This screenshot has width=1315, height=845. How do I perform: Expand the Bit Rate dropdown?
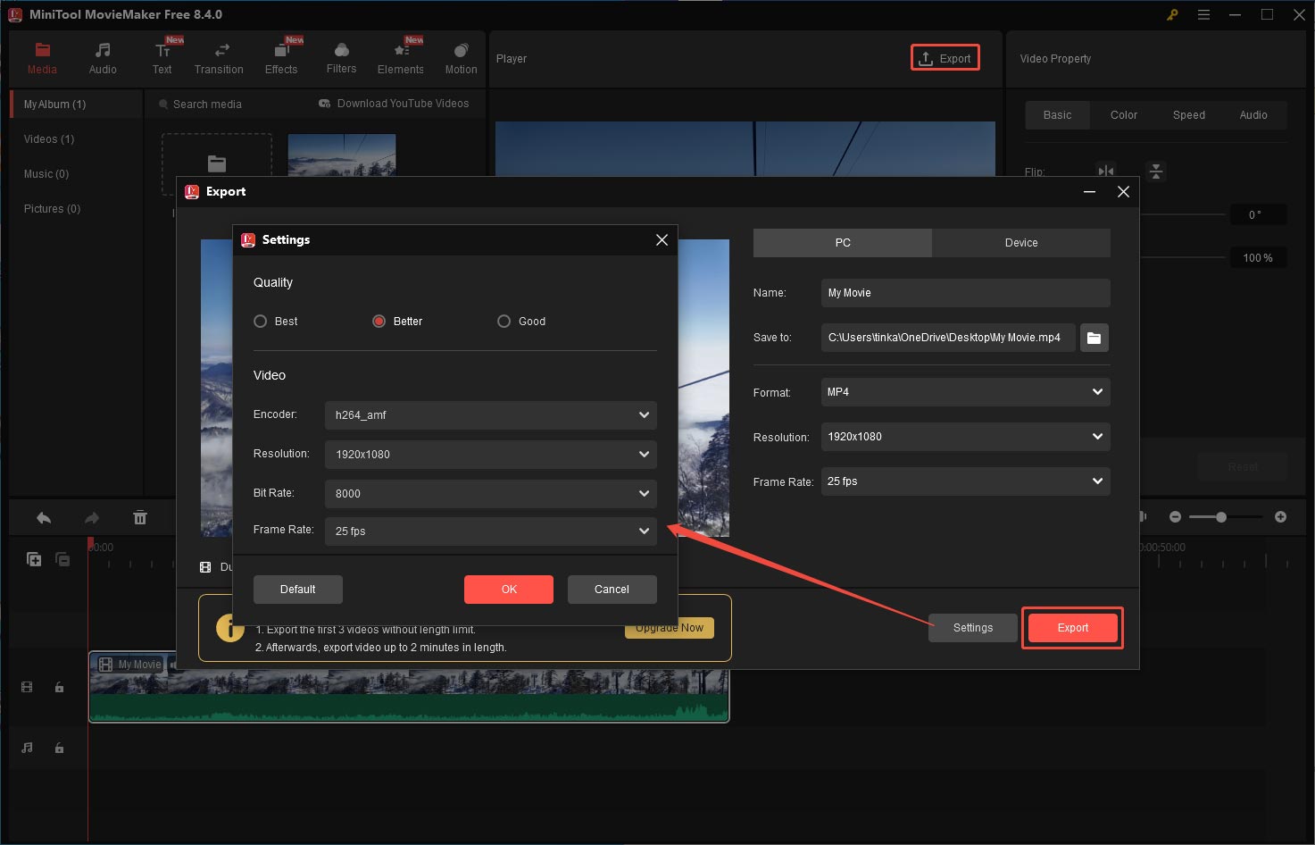(490, 493)
